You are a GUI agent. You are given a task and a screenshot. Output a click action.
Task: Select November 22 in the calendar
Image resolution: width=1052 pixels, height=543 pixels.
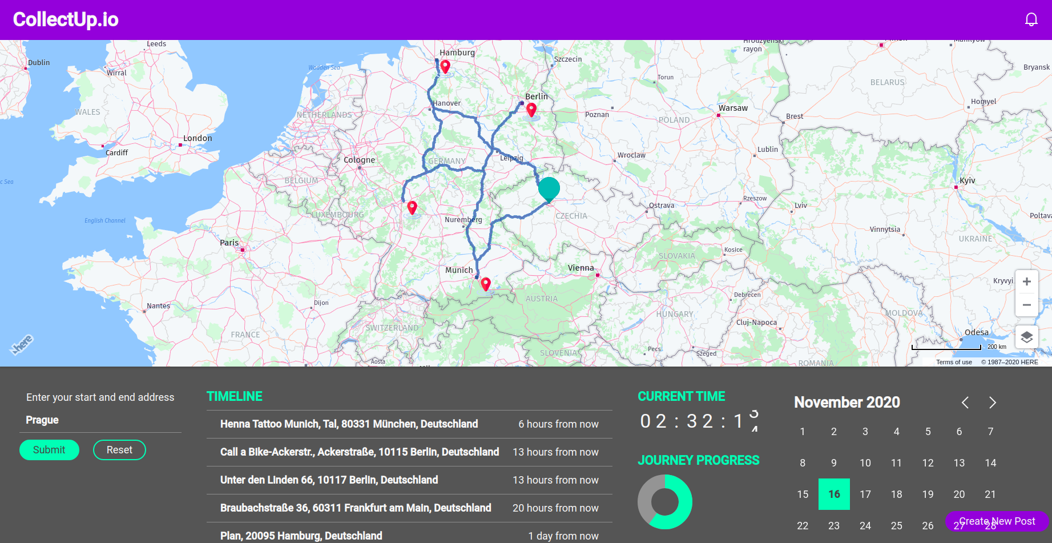[x=803, y=526]
